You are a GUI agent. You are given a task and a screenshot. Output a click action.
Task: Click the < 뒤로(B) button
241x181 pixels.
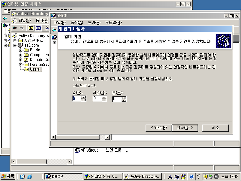pos(159,128)
